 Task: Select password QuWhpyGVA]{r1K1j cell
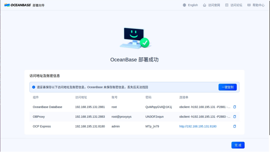159,107
